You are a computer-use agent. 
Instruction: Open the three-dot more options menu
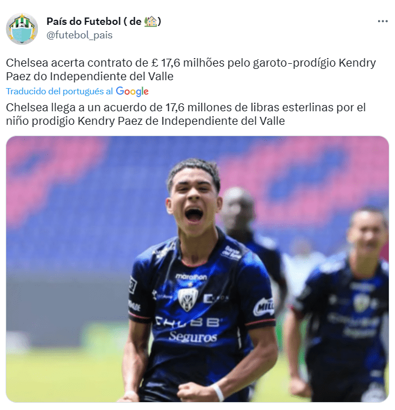(383, 21)
